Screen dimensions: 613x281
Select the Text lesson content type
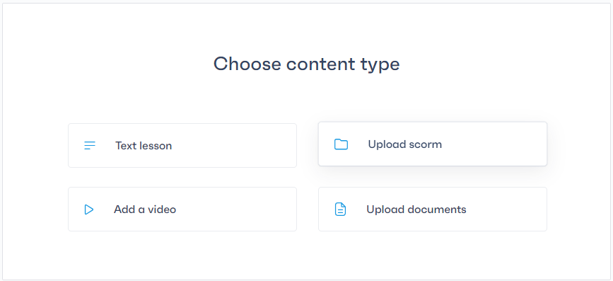pyautogui.click(x=182, y=146)
